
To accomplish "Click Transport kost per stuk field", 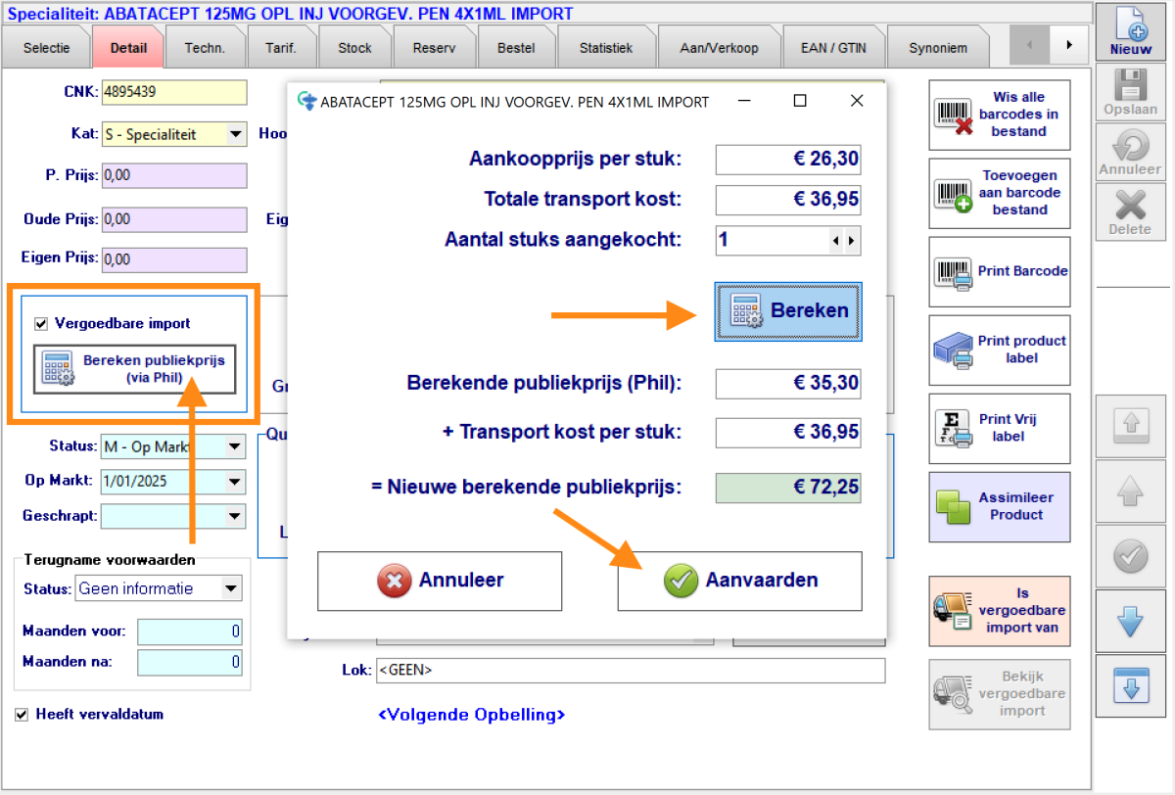I will (788, 433).
